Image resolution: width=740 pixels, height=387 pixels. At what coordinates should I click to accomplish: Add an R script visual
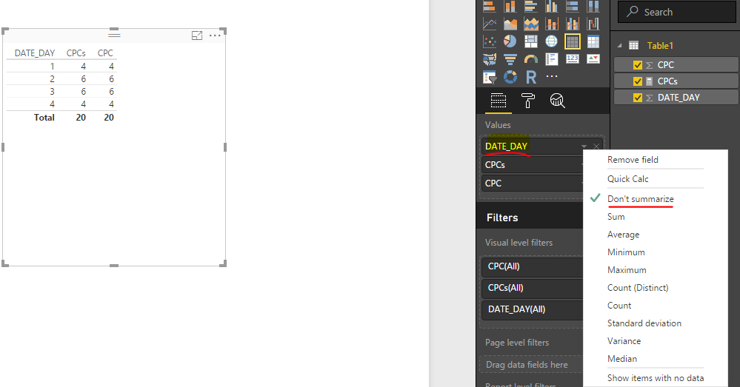coord(531,76)
